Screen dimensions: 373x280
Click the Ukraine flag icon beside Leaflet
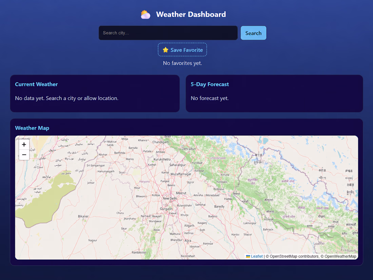click(248, 257)
